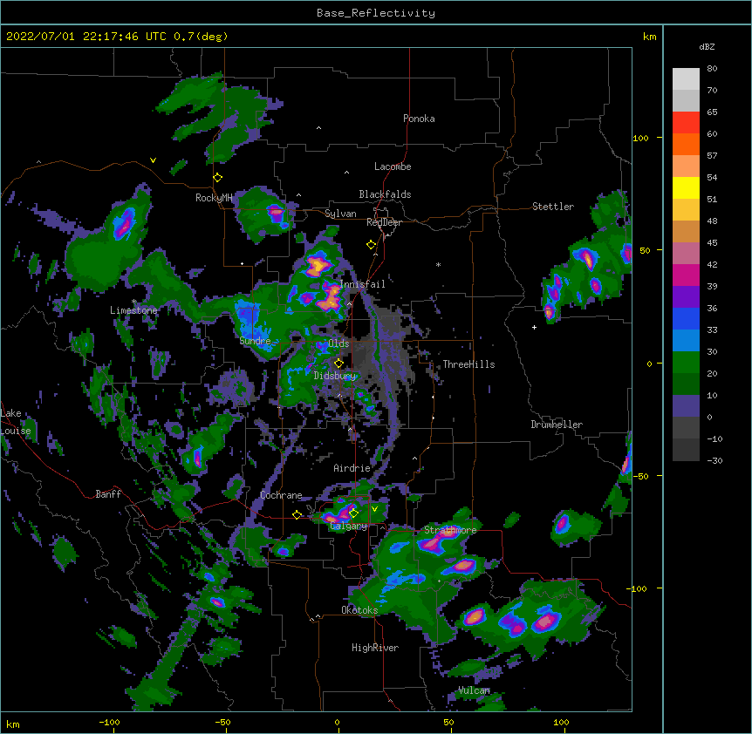Click the Banff label

108,494
